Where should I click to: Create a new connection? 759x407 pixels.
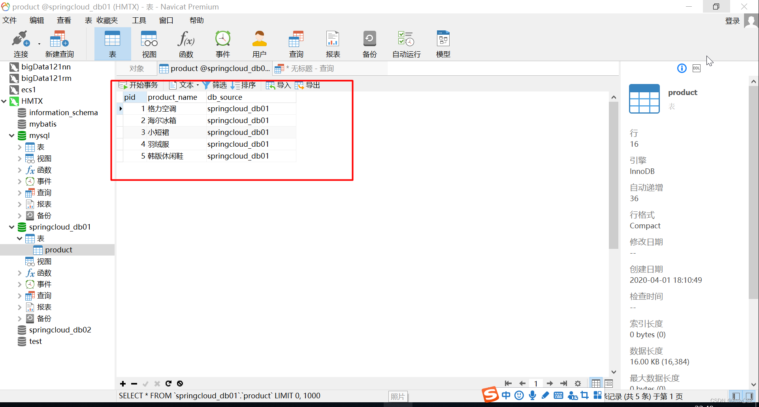21,43
